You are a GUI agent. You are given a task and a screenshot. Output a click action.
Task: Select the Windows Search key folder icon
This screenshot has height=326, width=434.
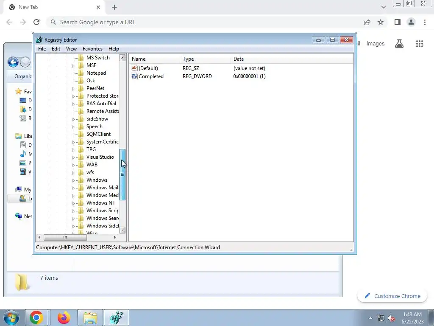point(81,218)
